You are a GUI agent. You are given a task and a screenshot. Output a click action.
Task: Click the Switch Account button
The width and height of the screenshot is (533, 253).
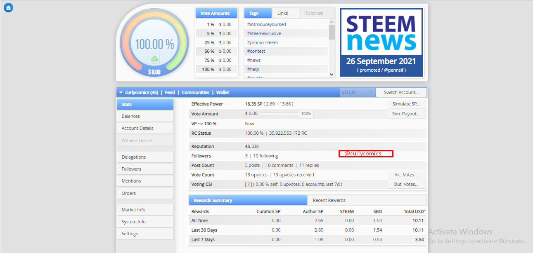tap(401, 92)
